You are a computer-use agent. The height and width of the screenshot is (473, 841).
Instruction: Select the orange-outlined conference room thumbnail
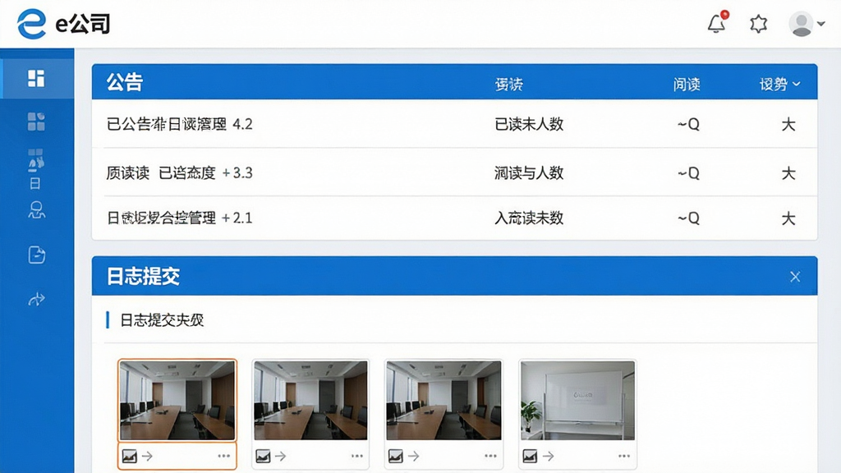click(x=177, y=401)
